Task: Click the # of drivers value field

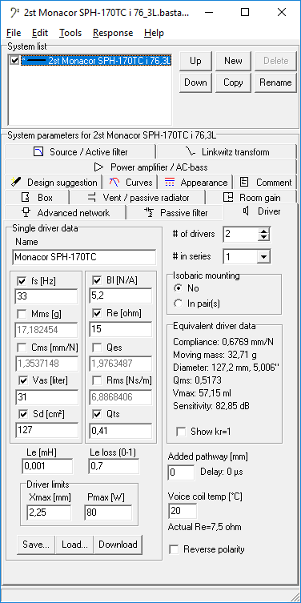Action: [x=241, y=234]
